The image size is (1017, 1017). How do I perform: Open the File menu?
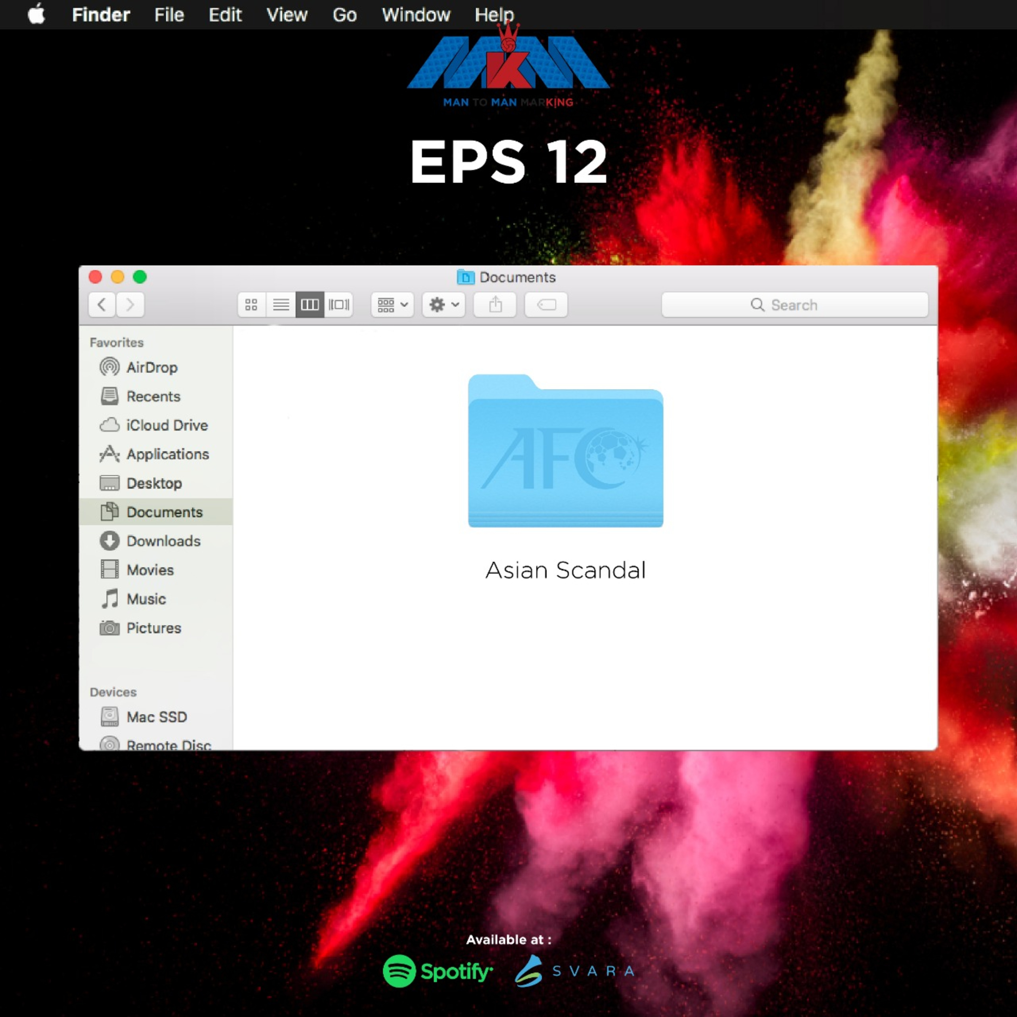[169, 15]
